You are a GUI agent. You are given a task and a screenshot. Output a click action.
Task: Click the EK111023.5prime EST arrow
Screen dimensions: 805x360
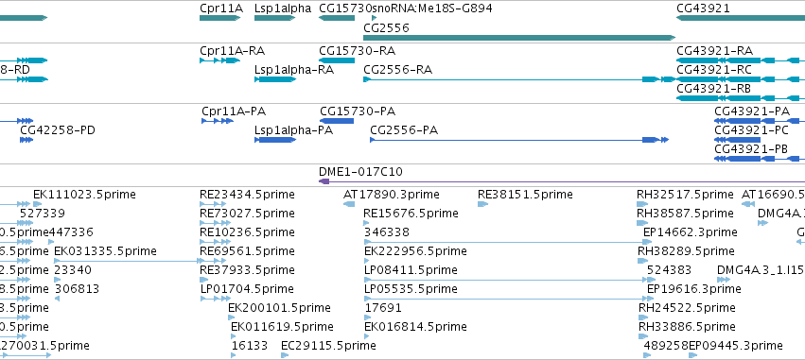[38, 204]
